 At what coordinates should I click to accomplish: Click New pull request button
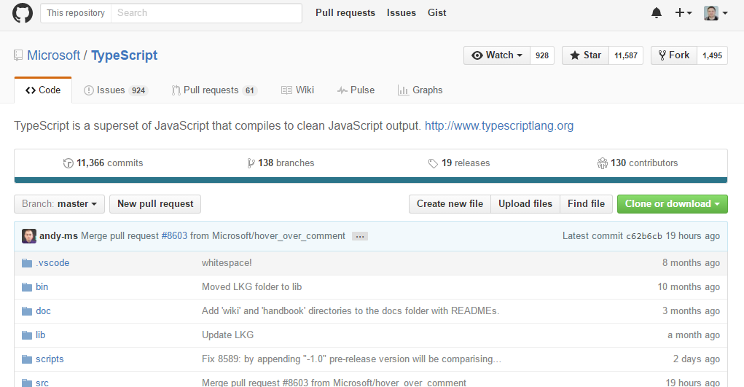[x=155, y=204]
